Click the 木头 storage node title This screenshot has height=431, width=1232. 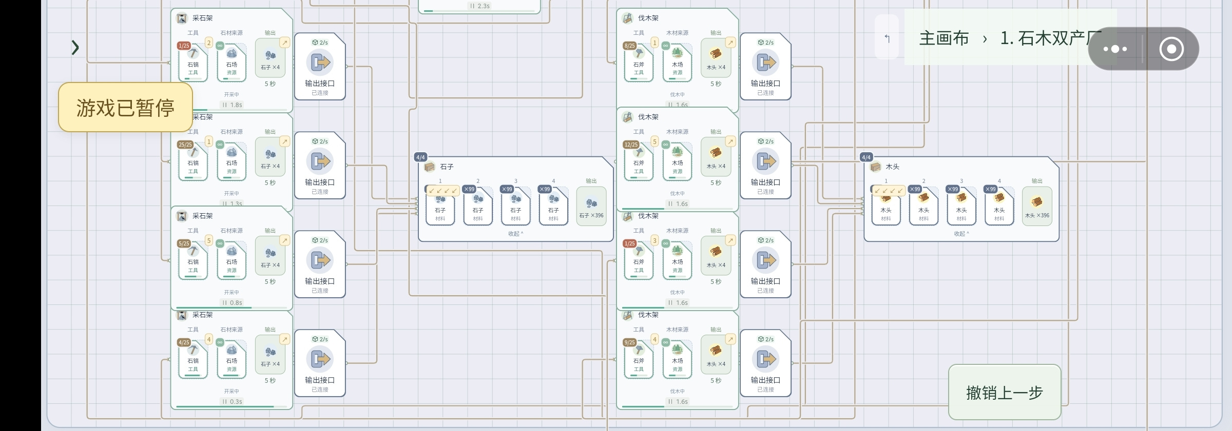[x=892, y=167]
